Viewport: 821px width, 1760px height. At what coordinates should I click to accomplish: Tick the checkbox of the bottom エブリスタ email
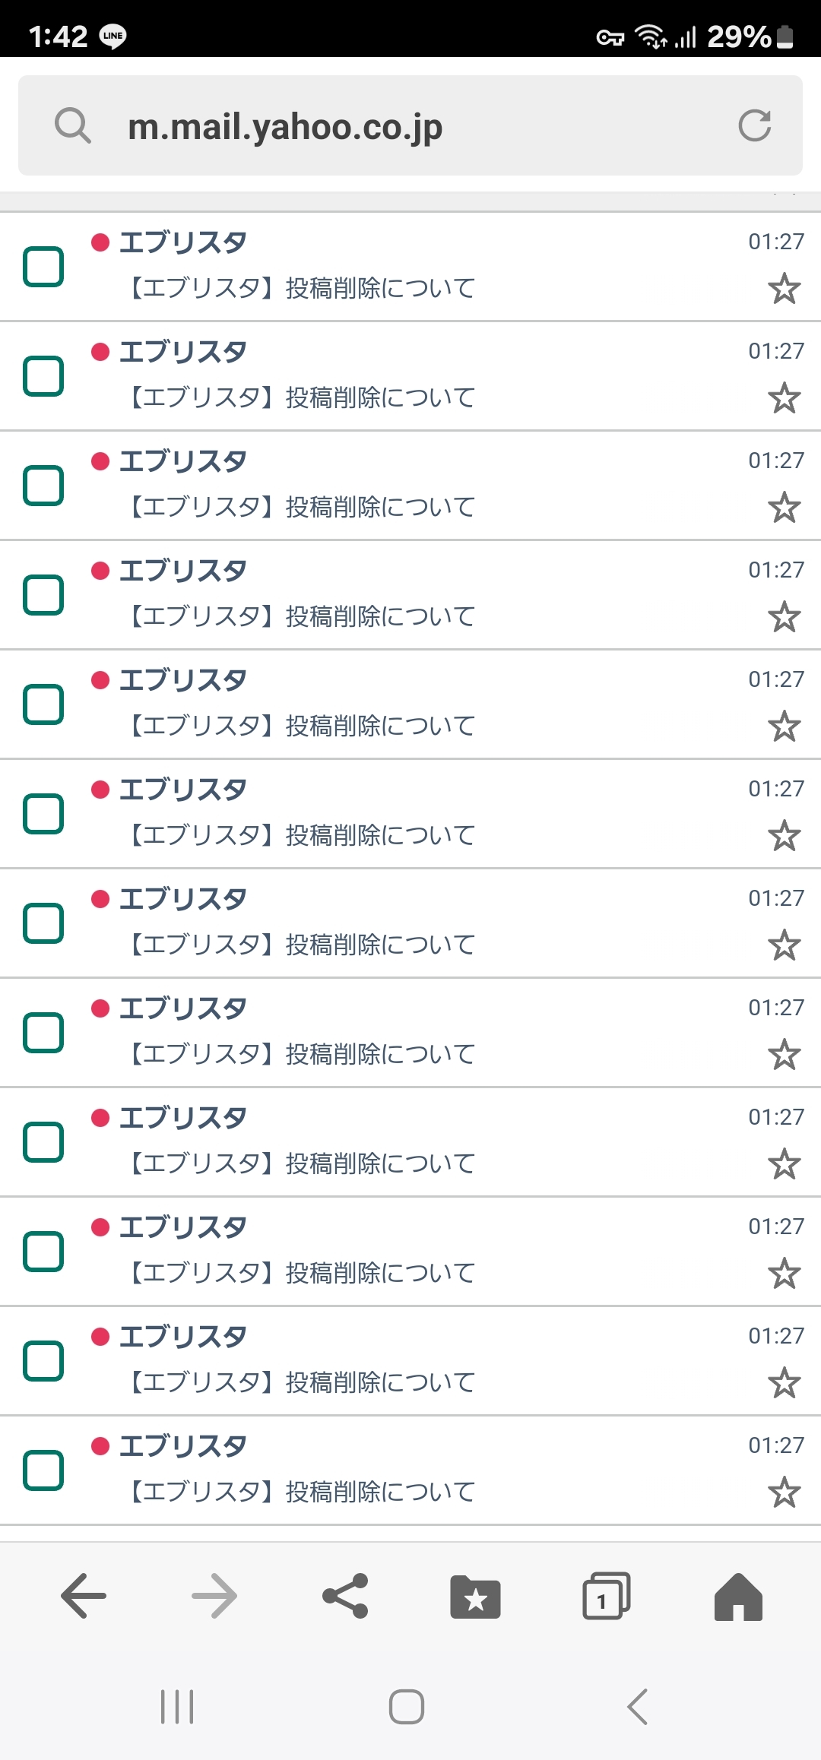click(43, 1470)
